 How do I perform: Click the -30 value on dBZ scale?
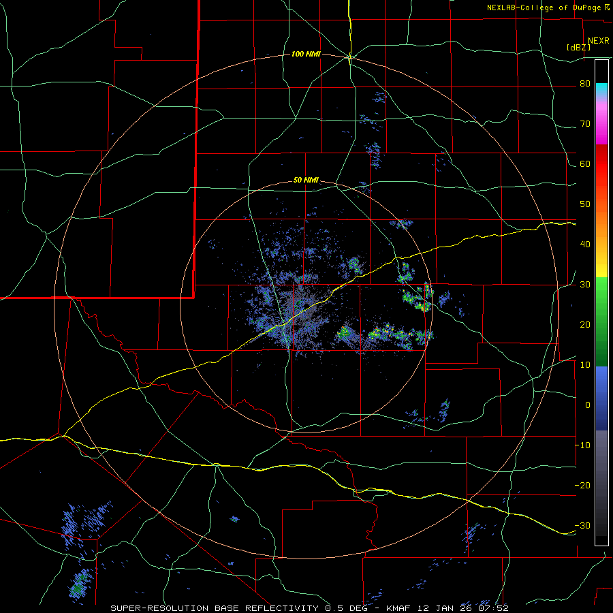[x=582, y=525]
